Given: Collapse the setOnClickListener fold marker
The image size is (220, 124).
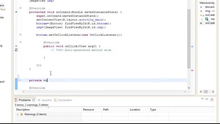Looking at the screenshot, I should (21, 34).
